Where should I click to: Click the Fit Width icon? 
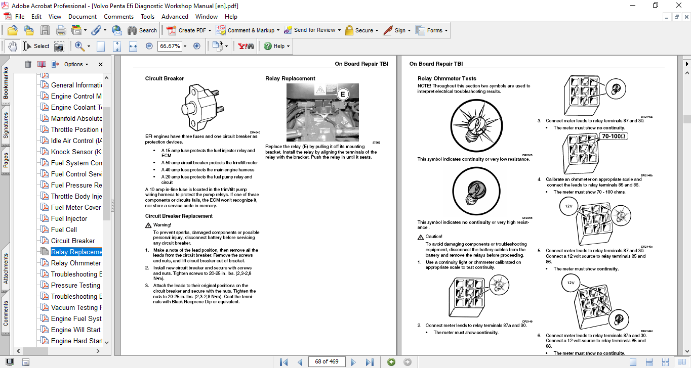pyautogui.click(x=133, y=46)
